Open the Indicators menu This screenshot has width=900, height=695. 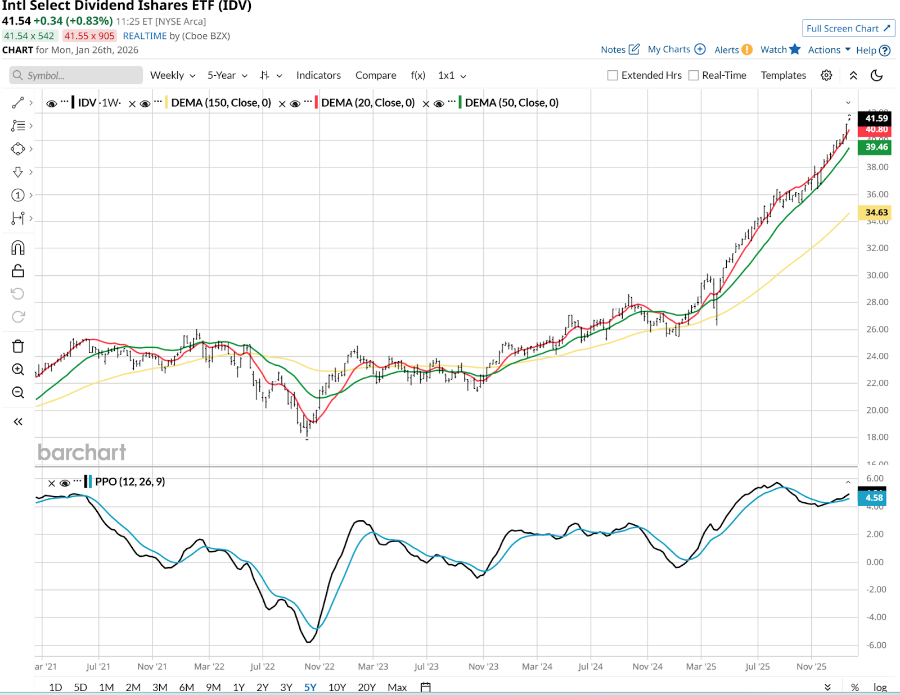tap(318, 75)
